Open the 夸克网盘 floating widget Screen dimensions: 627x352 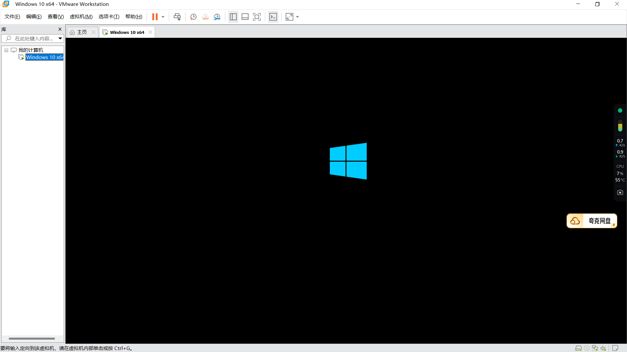tap(592, 221)
